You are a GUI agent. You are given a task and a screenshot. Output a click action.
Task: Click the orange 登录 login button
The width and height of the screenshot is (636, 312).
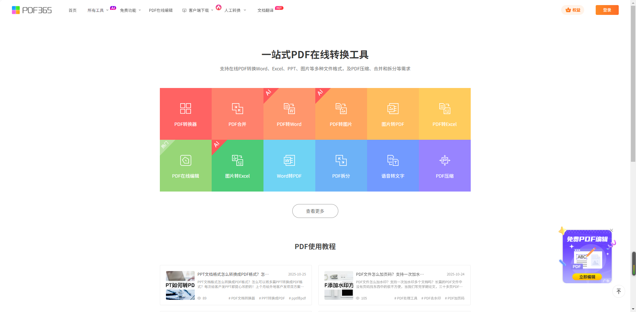607,10
